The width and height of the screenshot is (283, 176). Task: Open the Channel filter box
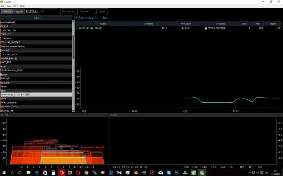pos(88,11)
